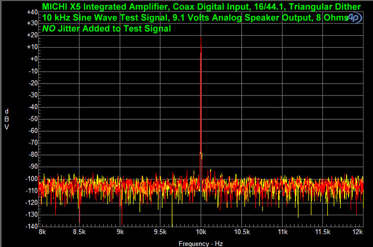Screen dimensions: 373x247
Task: Click the "Frequency - Hz" axis title
Action: tap(200, 244)
